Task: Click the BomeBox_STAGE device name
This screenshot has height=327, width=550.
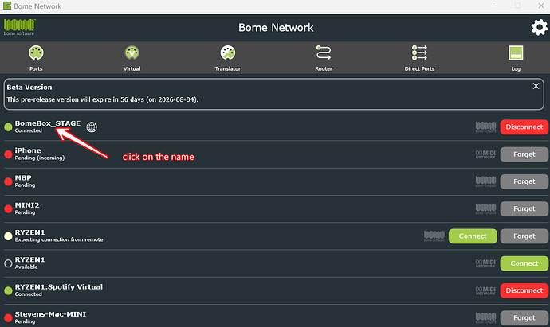Action: 47,123
